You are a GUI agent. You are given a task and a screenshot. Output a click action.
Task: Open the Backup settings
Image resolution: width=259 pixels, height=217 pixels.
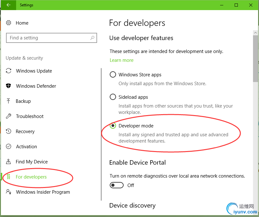pos(23,101)
